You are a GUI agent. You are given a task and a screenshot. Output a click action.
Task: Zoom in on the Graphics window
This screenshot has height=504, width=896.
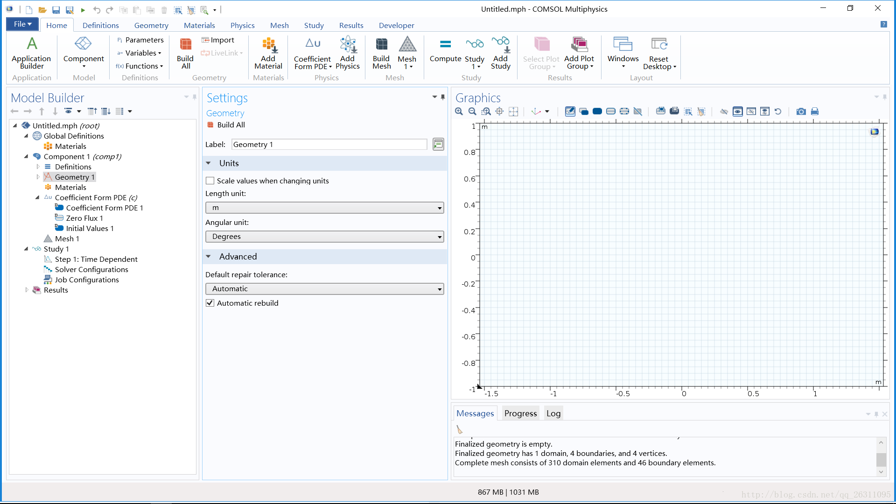click(459, 112)
